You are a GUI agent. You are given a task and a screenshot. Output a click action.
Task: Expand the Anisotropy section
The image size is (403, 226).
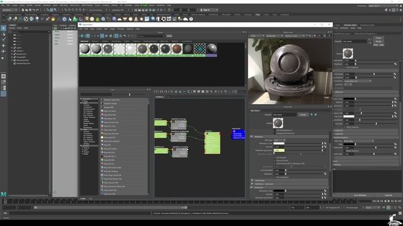(252, 180)
